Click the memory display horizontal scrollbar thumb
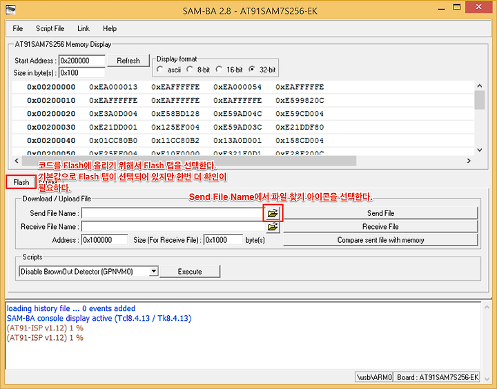Screen dimensions: 497x389 [189, 161]
